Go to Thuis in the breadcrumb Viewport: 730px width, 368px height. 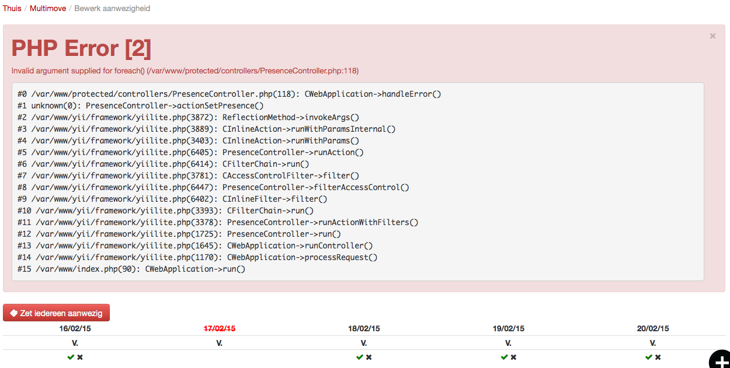(x=12, y=9)
